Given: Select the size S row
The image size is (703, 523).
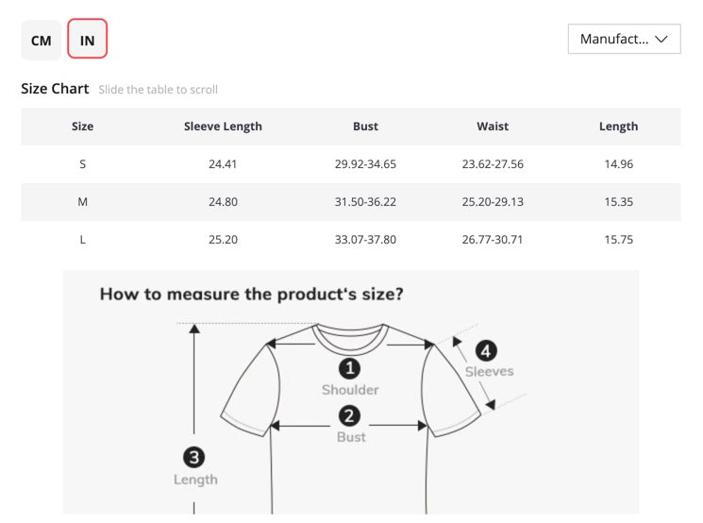Looking at the screenshot, I should point(83,164).
